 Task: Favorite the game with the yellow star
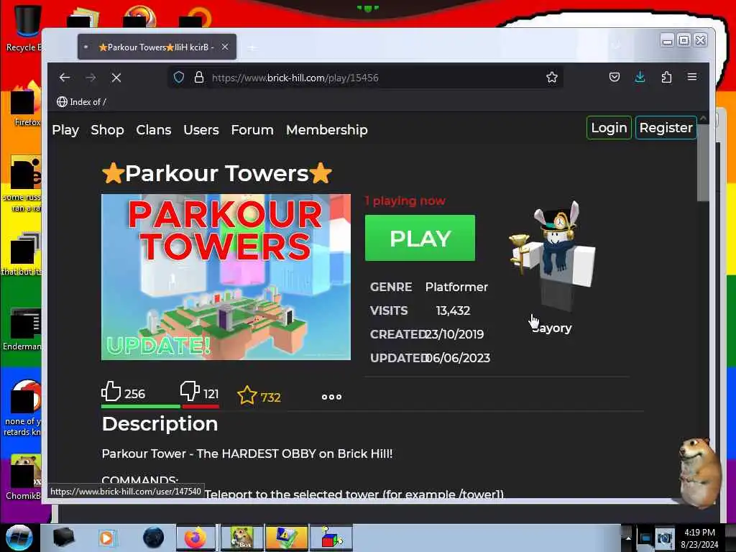pyautogui.click(x=247, y=396)
